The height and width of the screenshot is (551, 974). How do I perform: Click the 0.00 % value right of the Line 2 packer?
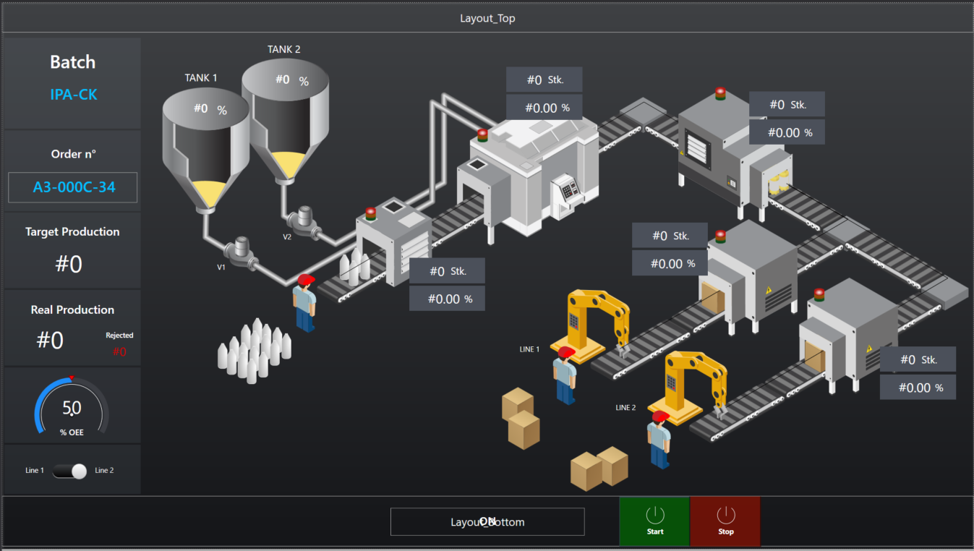[x=918, y=387]
